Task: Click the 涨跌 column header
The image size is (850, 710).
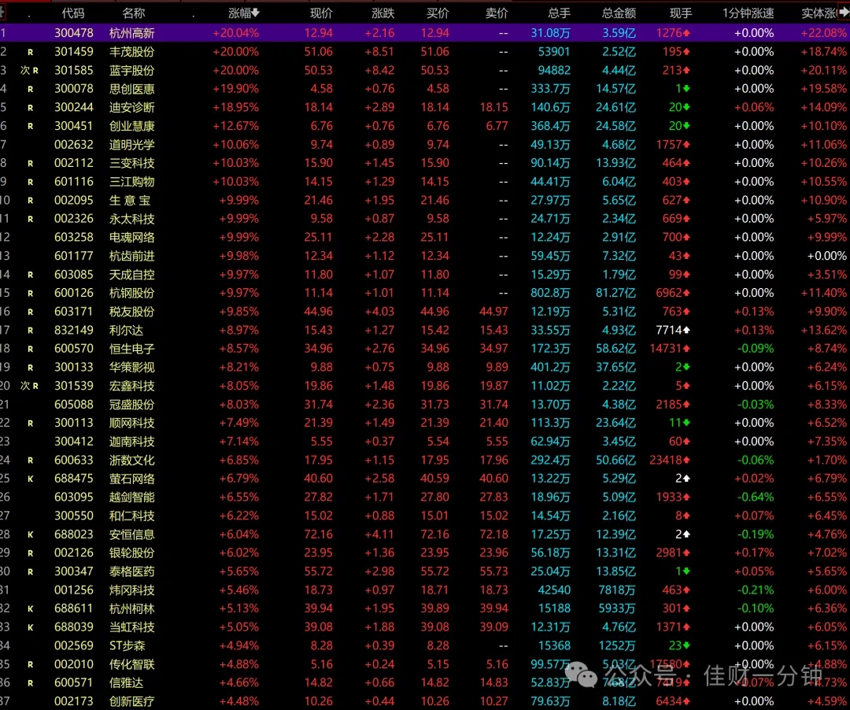Action: (382, 13)
